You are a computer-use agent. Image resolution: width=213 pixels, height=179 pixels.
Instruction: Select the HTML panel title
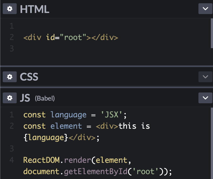[35, 9]
